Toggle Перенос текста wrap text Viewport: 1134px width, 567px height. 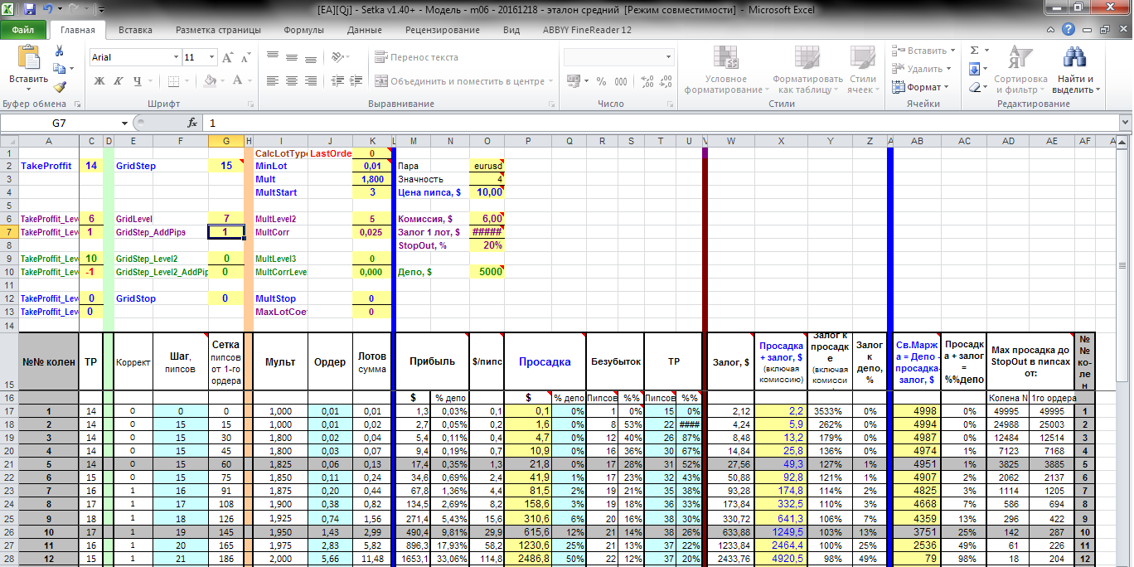click(x=418, y=57)
